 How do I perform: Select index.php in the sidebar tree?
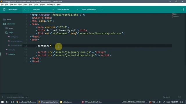[12, 54]
